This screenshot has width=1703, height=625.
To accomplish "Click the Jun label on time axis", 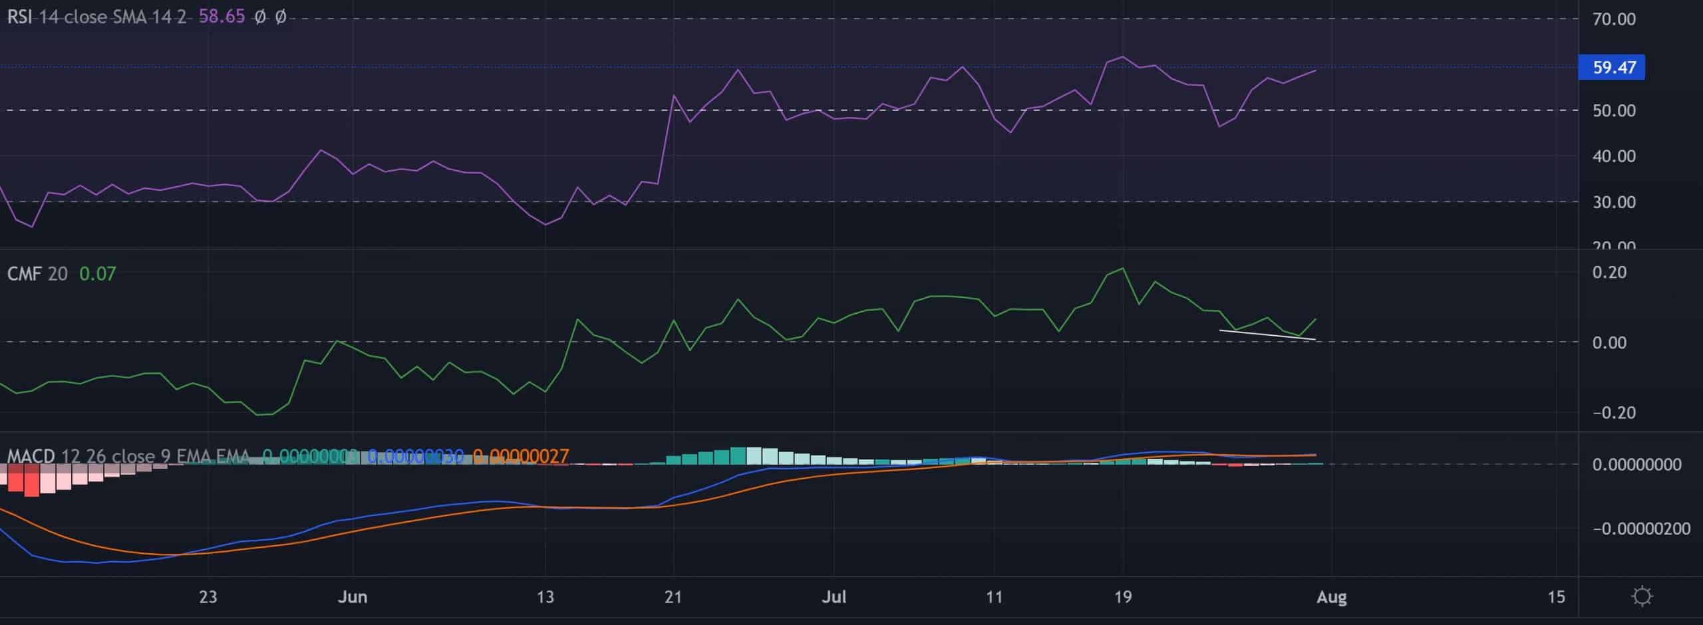I will click(352, 597).
